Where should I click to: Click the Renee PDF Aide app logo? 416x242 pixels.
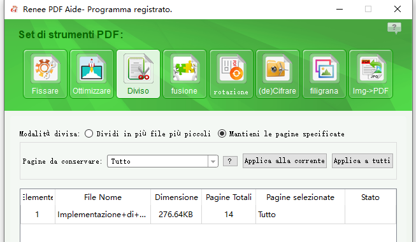(14, 10)
